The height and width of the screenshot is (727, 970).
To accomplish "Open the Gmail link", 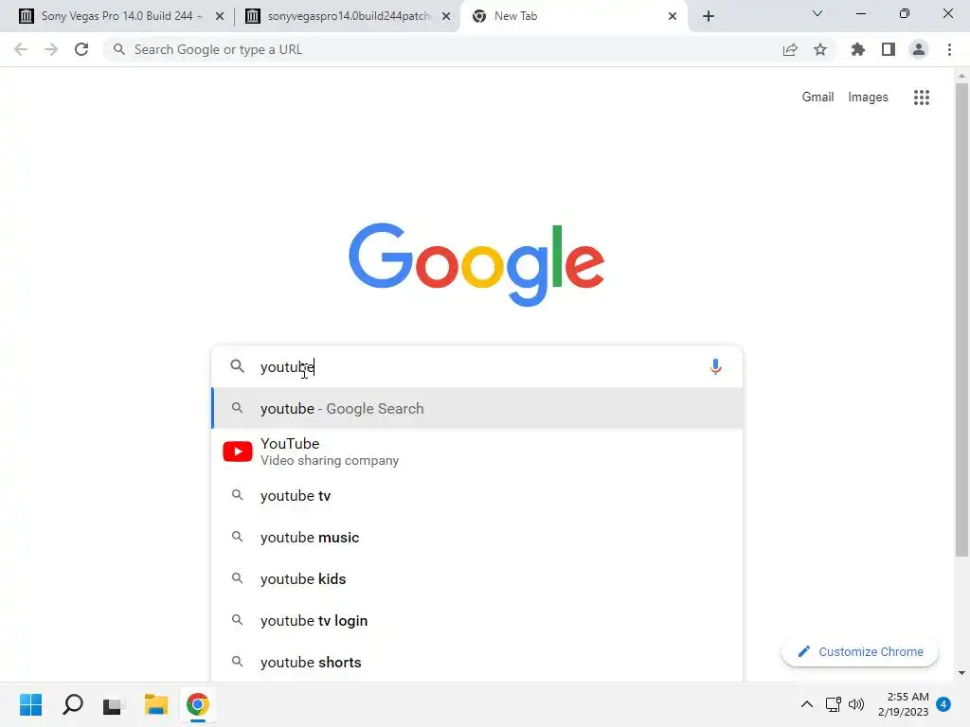I will click(x=817, y=98).
